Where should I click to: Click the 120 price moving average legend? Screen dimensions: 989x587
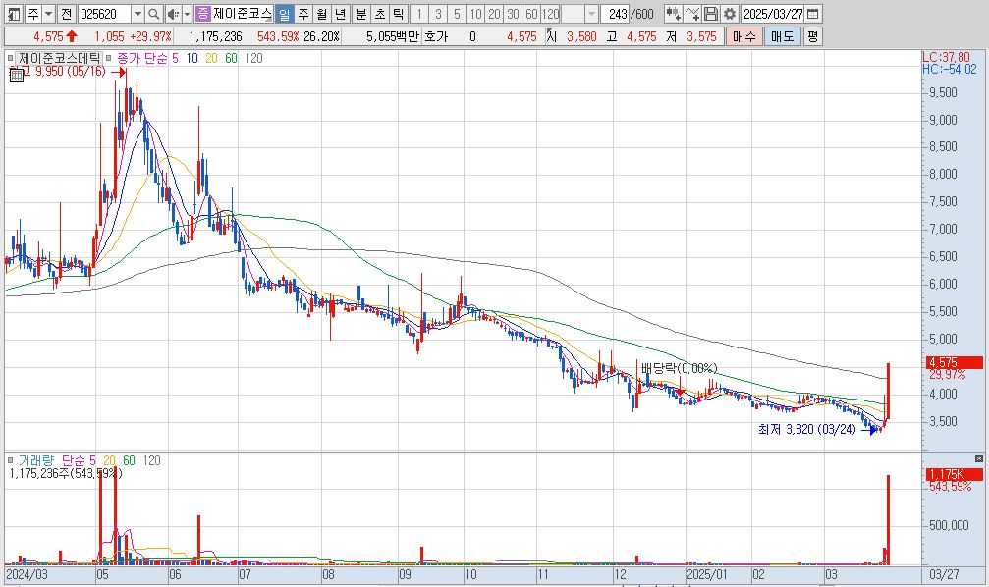[x=253, y=58]
